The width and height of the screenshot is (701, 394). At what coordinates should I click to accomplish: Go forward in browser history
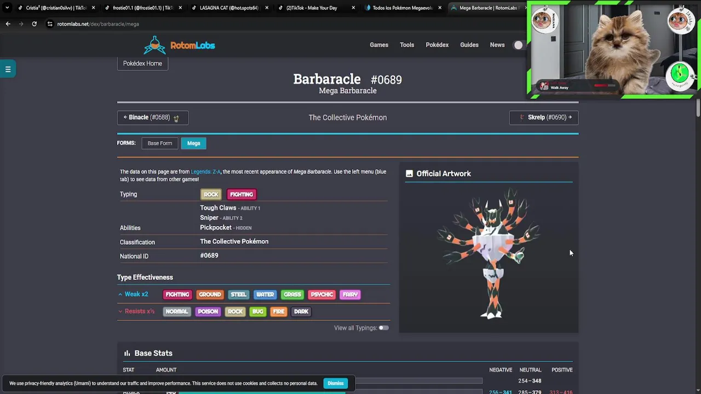coord(21,24)
